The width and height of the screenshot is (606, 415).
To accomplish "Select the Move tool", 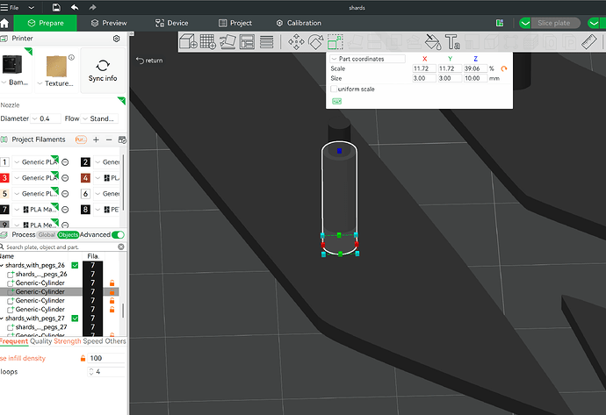I will click(x=296, y=42).
